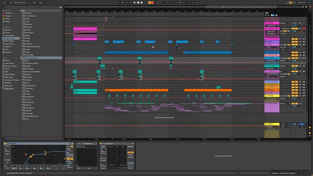Toggle the Adapt. Q On button
The height and width of the screenshot is (176, 313).
point(69,159)
